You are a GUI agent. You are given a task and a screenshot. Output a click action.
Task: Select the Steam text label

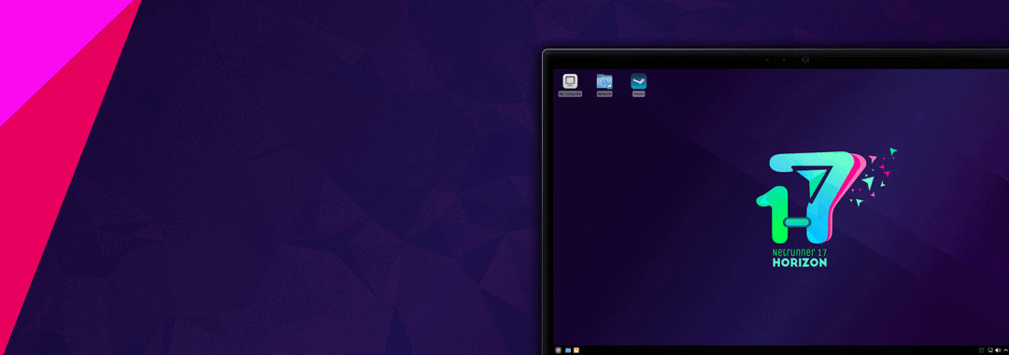click(x=638, y=94)
